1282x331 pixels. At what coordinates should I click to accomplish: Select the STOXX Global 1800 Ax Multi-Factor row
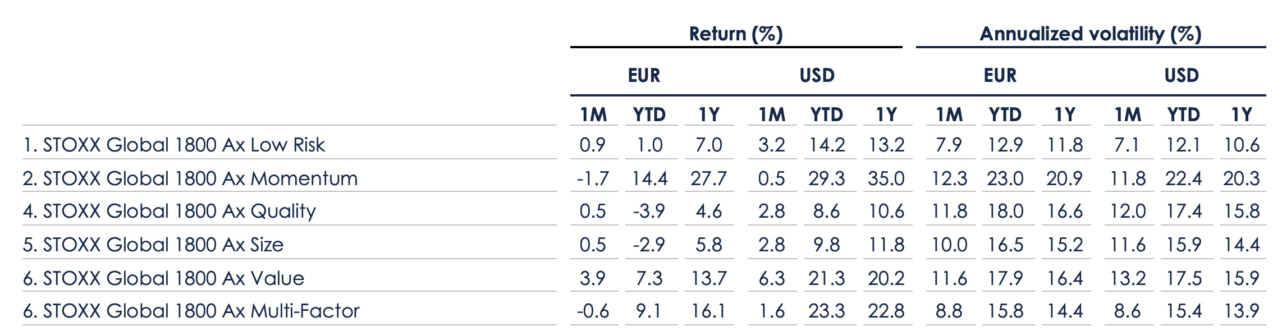click(191, 311)
